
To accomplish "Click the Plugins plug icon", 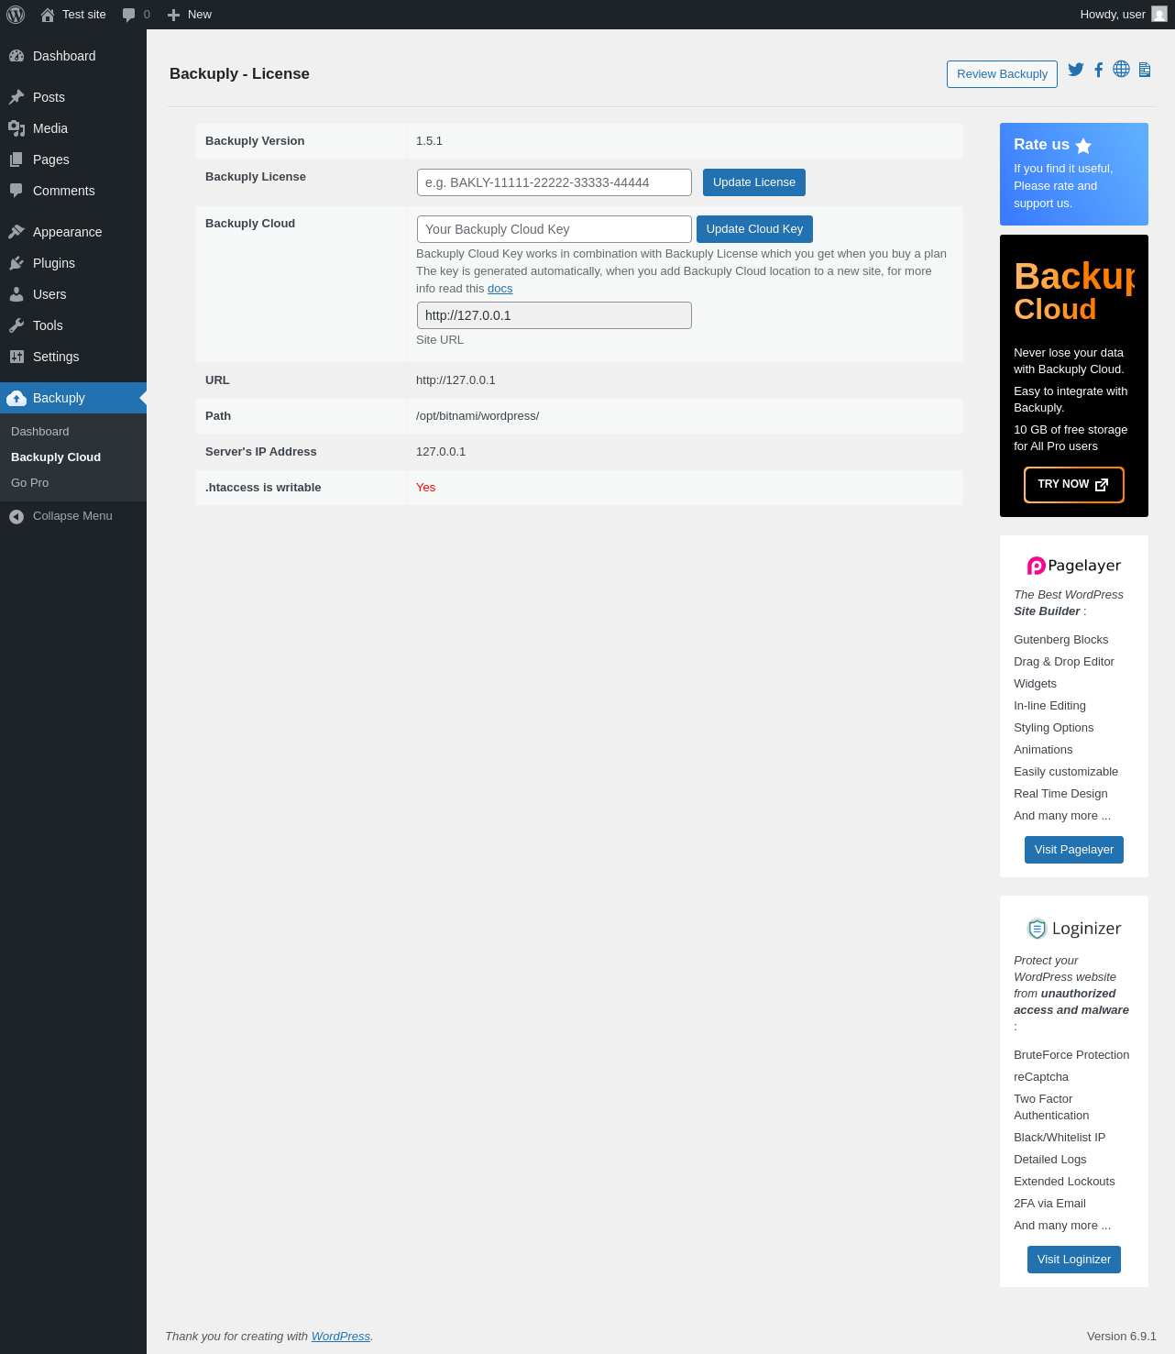I will coord(16,263).
